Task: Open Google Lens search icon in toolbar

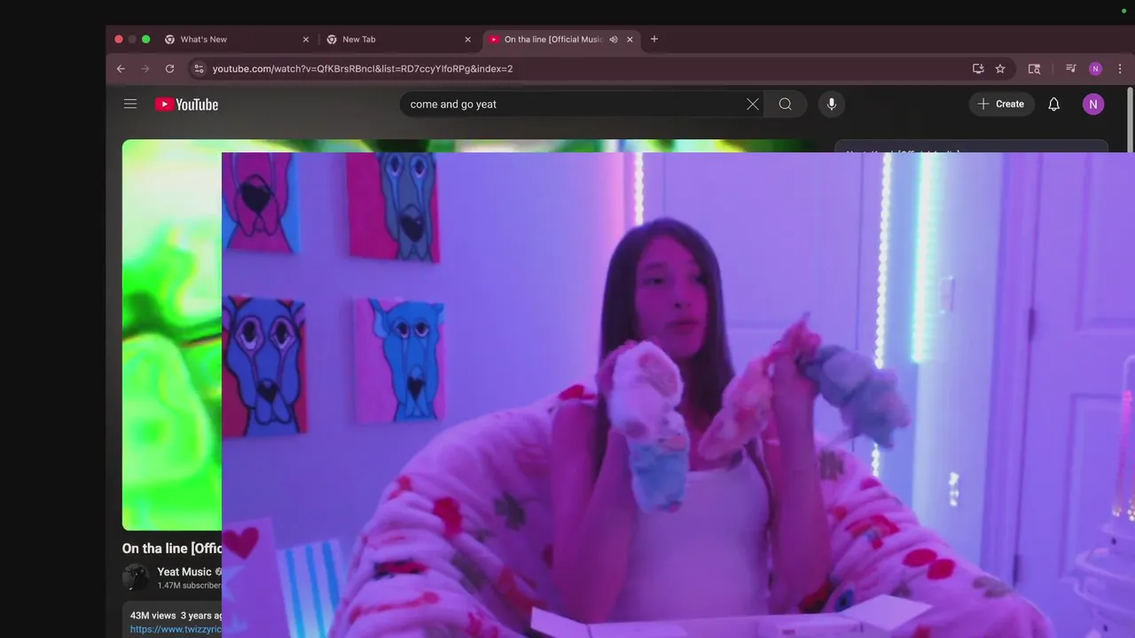Action: [x=1034, y=68]
